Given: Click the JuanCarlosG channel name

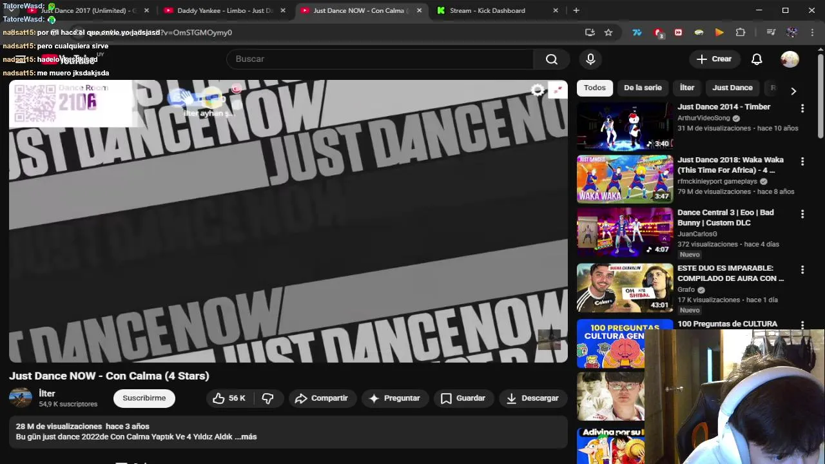Looking at the screenshot, I should tap(697, 235).
